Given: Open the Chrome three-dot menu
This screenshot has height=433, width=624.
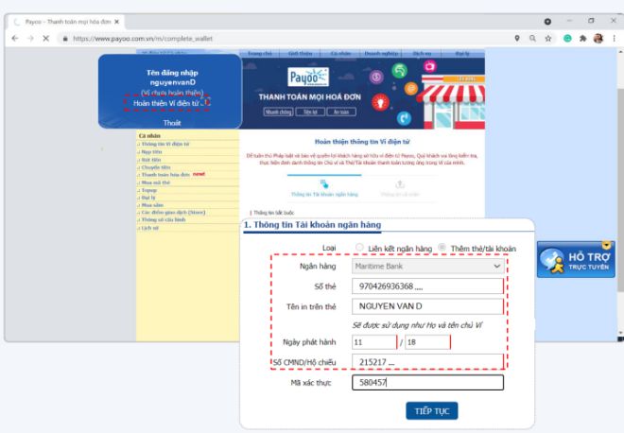Looking at the screenshot, I should pos(614,38).
